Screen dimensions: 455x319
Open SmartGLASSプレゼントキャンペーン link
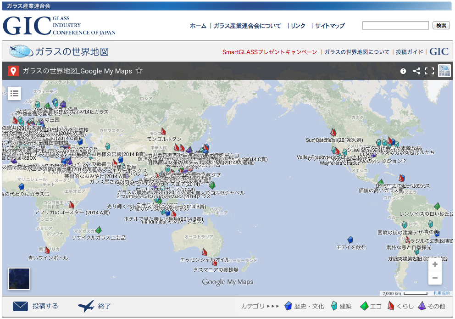[x=270, y=52]
